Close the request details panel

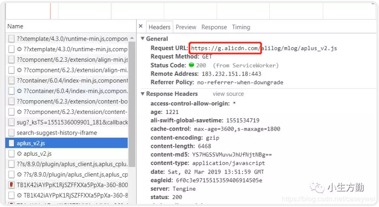[141, 26]
